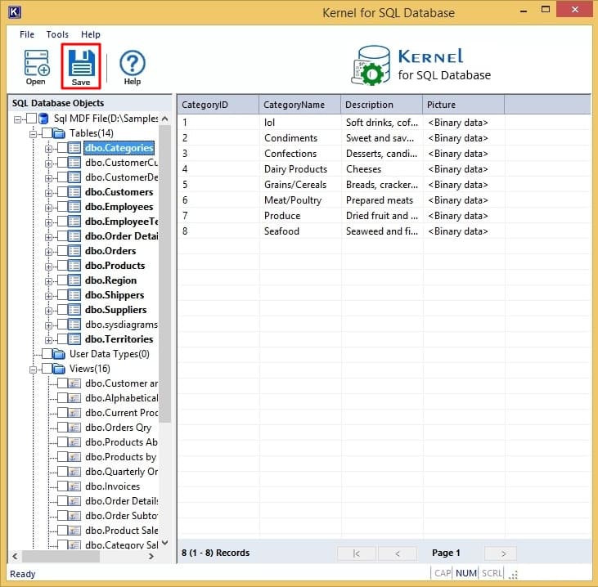Tick the dbo.Invoices view checkbox

pyautogui.click(x=62, y=486)
